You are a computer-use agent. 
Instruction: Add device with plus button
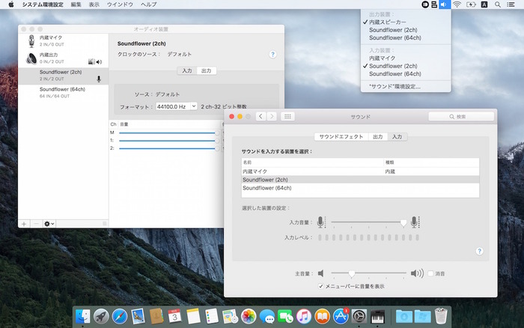point(24,224)
